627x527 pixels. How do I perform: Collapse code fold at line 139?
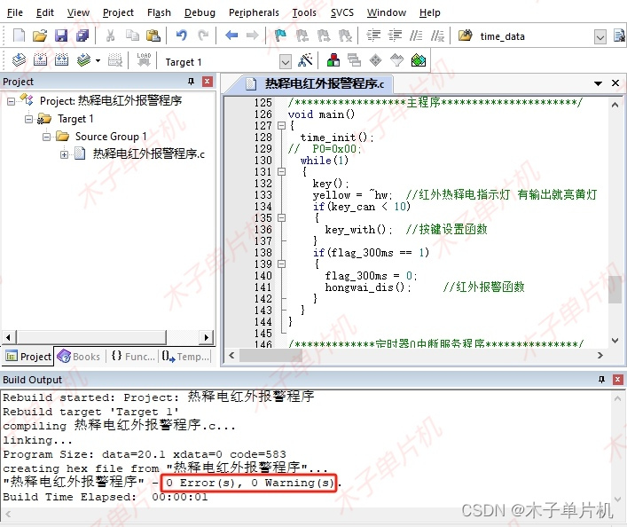(281, 264)
